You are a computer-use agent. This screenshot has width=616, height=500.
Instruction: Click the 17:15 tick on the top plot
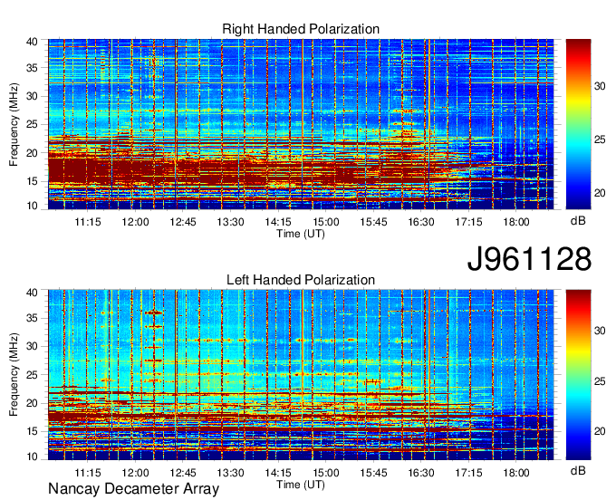click(x=468, y=222)
